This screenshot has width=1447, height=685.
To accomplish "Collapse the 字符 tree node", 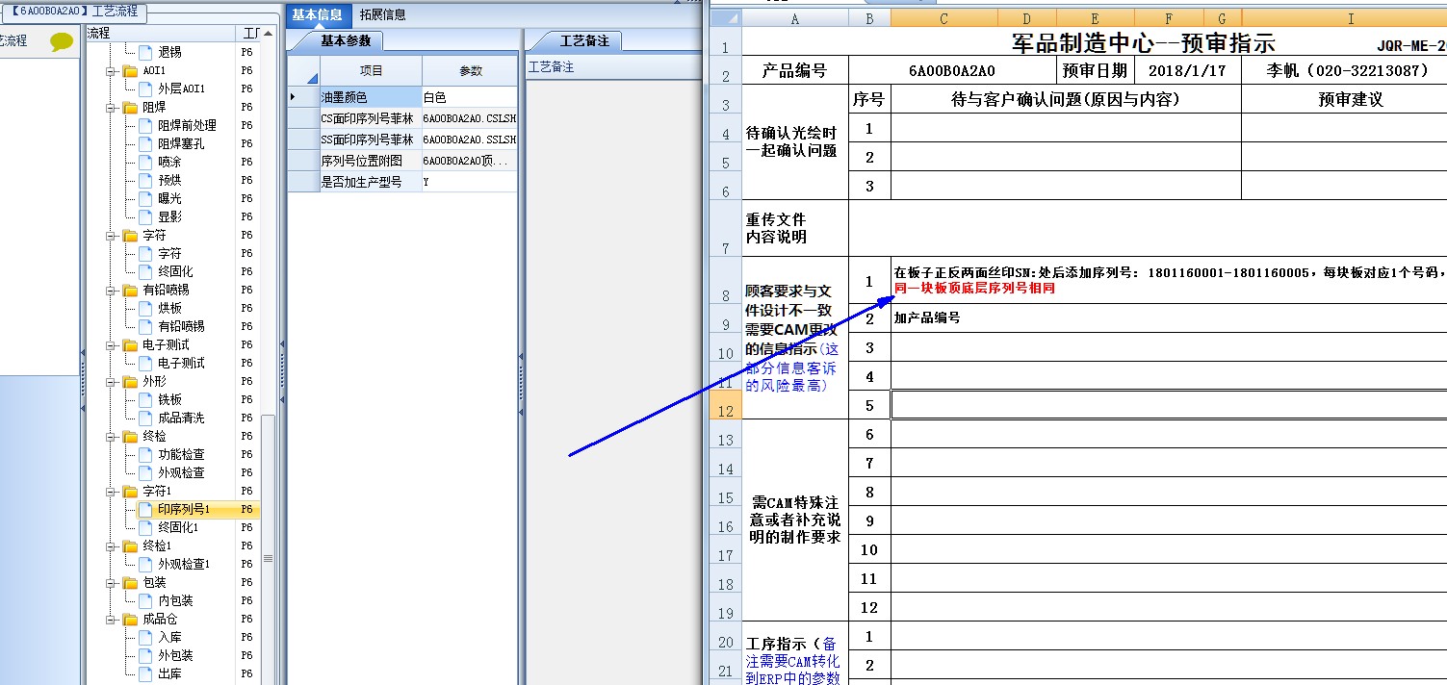I will point(112,236).
